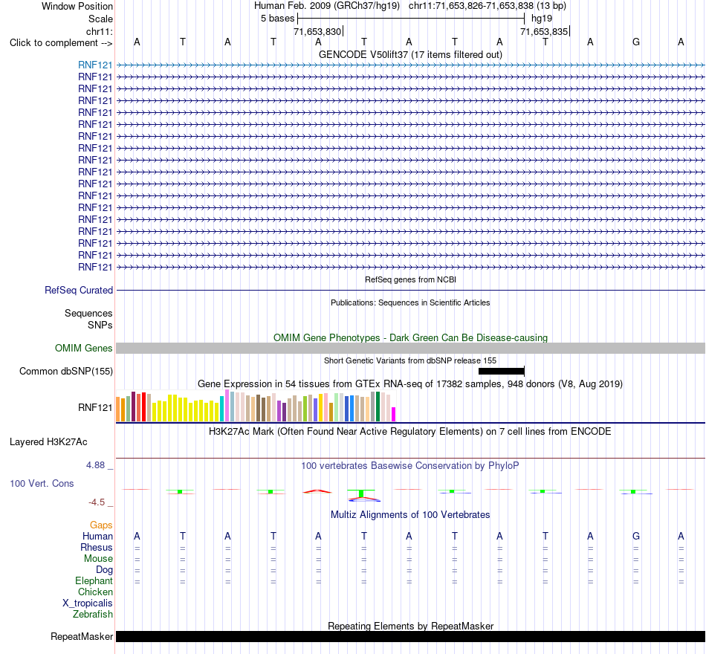Open 'Short Genetic Variants from dbSNP release 155'

[410, 360]
